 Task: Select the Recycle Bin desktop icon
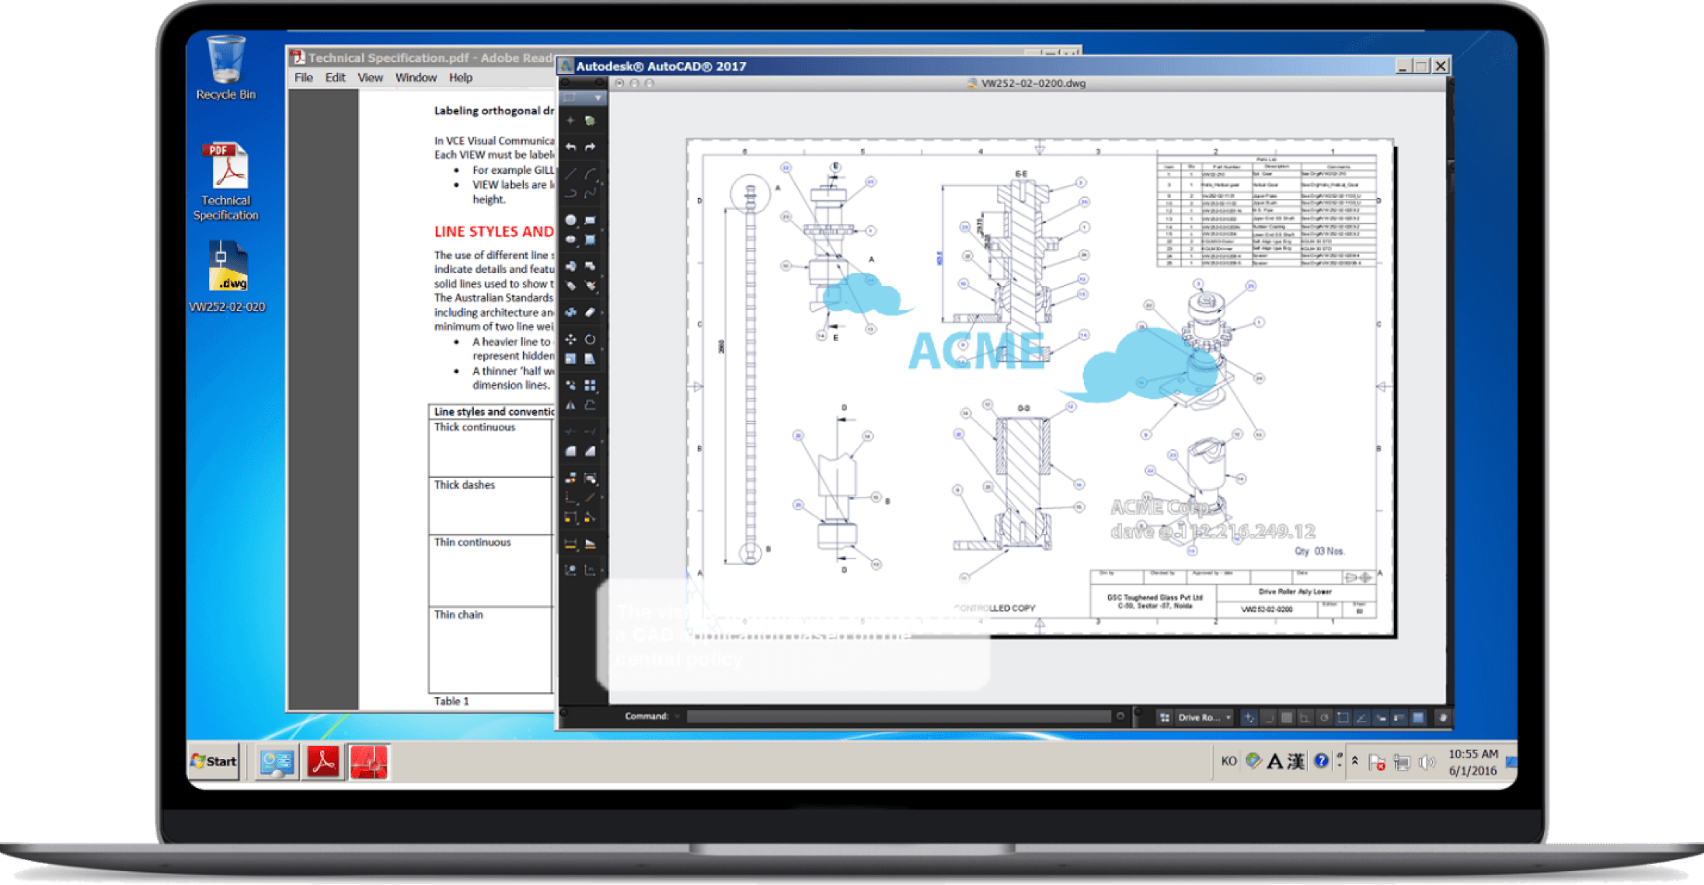[226, 68]
